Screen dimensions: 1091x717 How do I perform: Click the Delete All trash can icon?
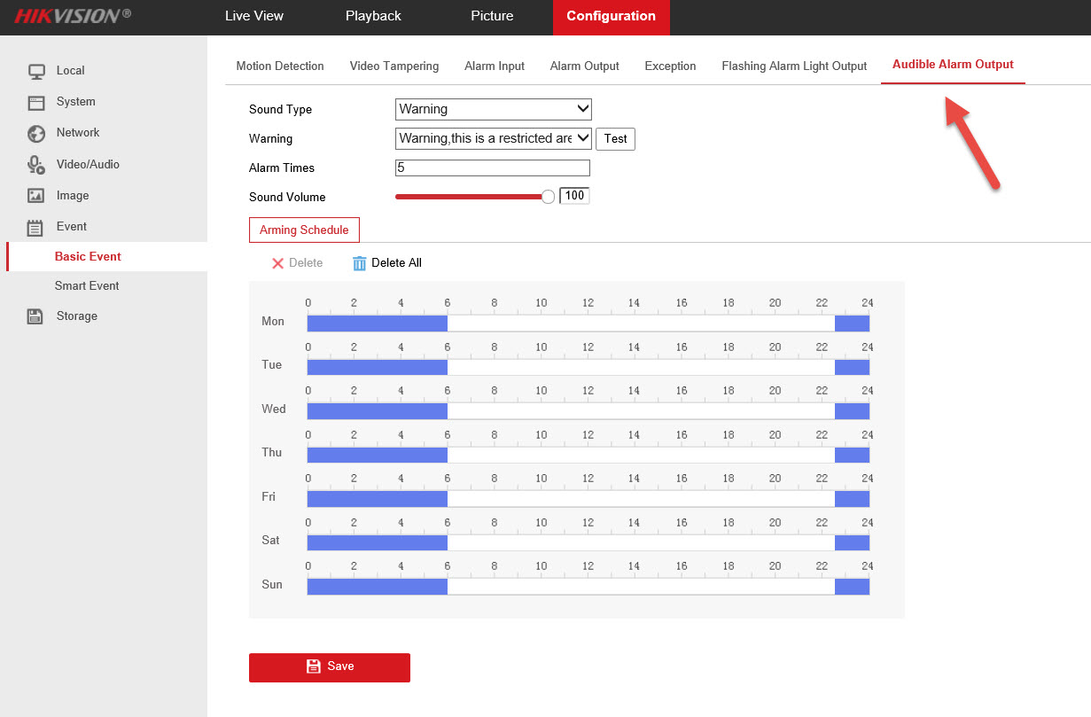pos(359,263)
